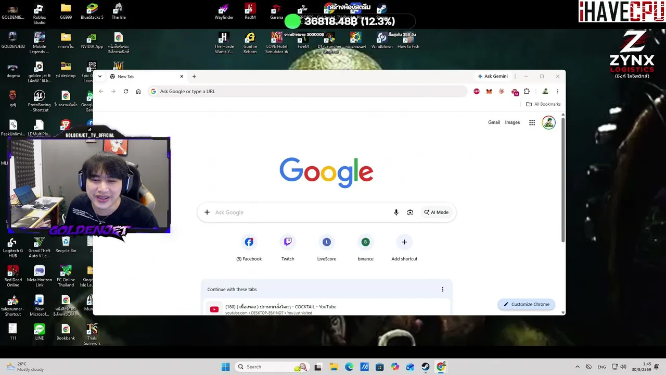The height and width of the screenshot is (375, 666).
Task: Open the binance shortcut
Action: click(365, 248)
